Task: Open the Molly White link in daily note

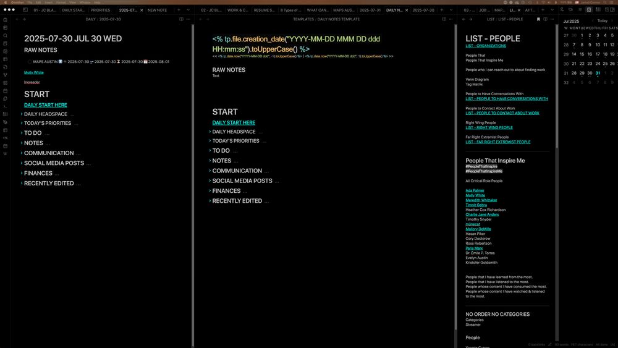Action: point(34,72)
